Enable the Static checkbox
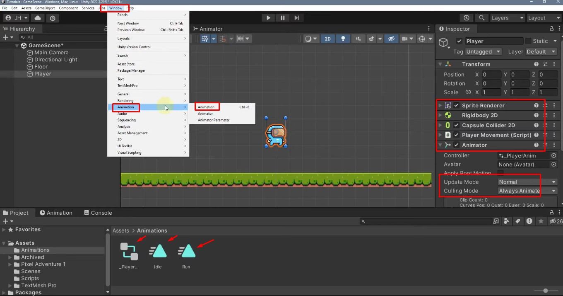The width and height of the screenshot is (563, 296). (x=528, y=41)
